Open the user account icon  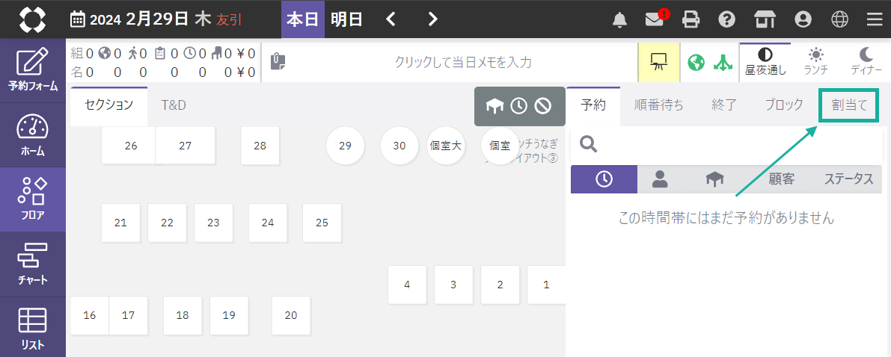click(x=803, y=19)
